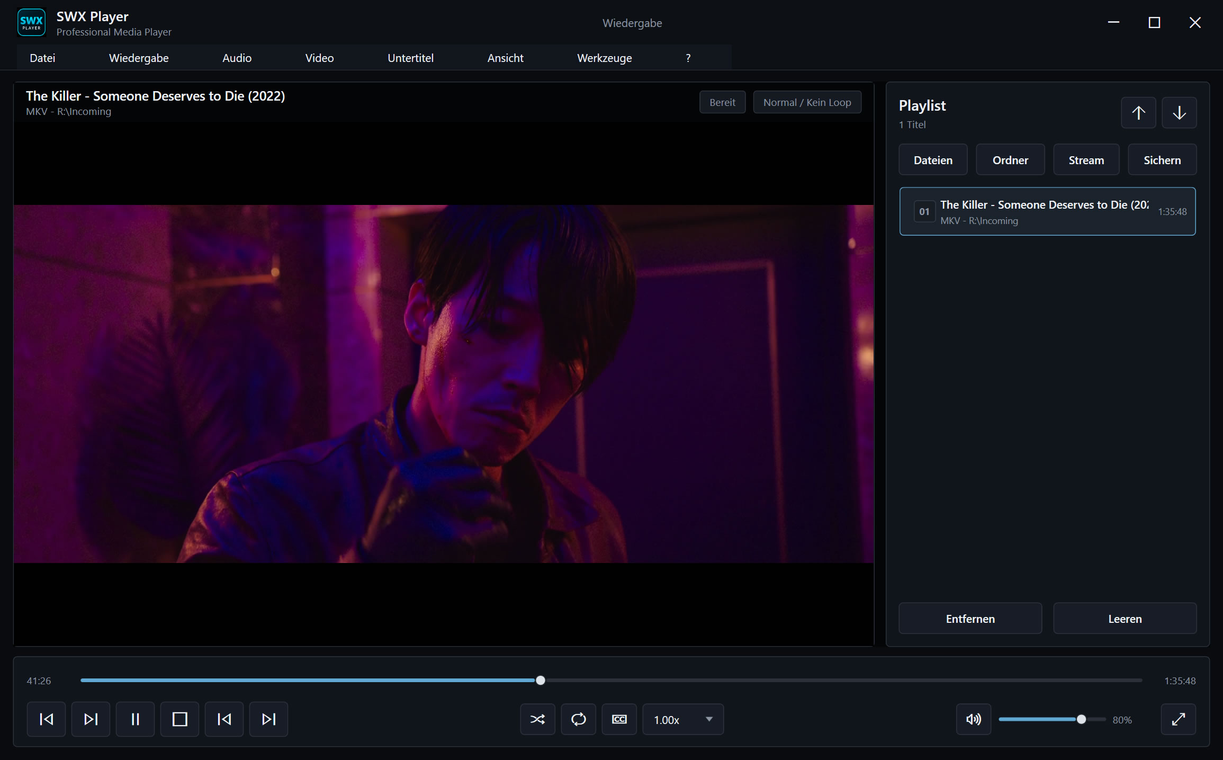Mute the audio with the speaker icon
The width and height of the screenshot is (1223, 760).
[974, 719]
